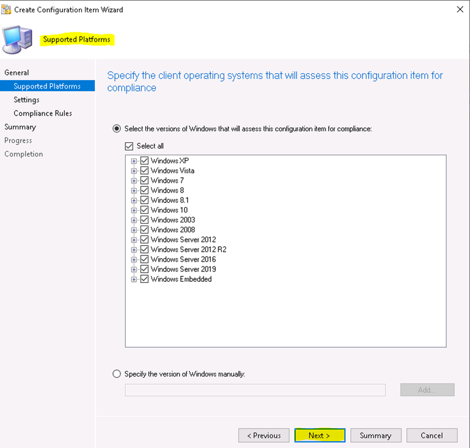Jump to the Summary step in sidebar
This screenshot has width=470, height=448.
tap(20, 127)
